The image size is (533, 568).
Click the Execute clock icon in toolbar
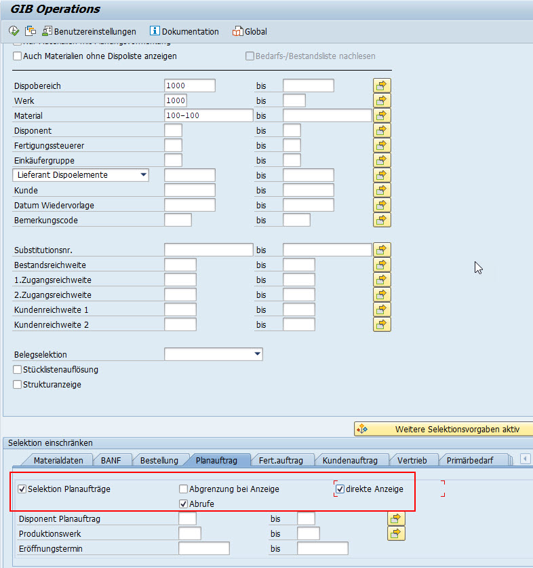14,31
